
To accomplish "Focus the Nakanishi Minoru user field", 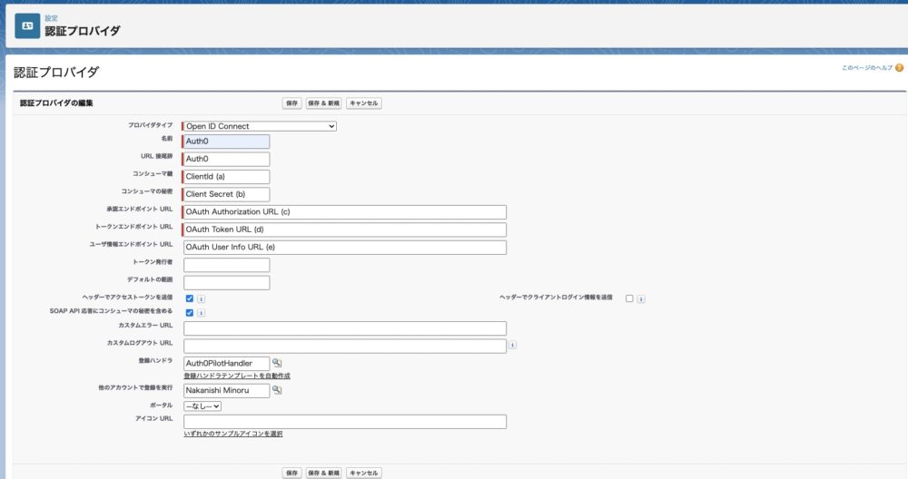I will click(x=226, y=390).
